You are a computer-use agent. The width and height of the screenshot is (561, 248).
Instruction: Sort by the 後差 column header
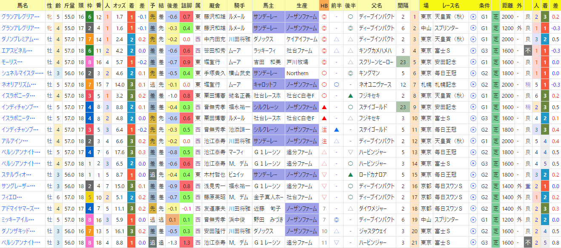(x=172, y=6)
